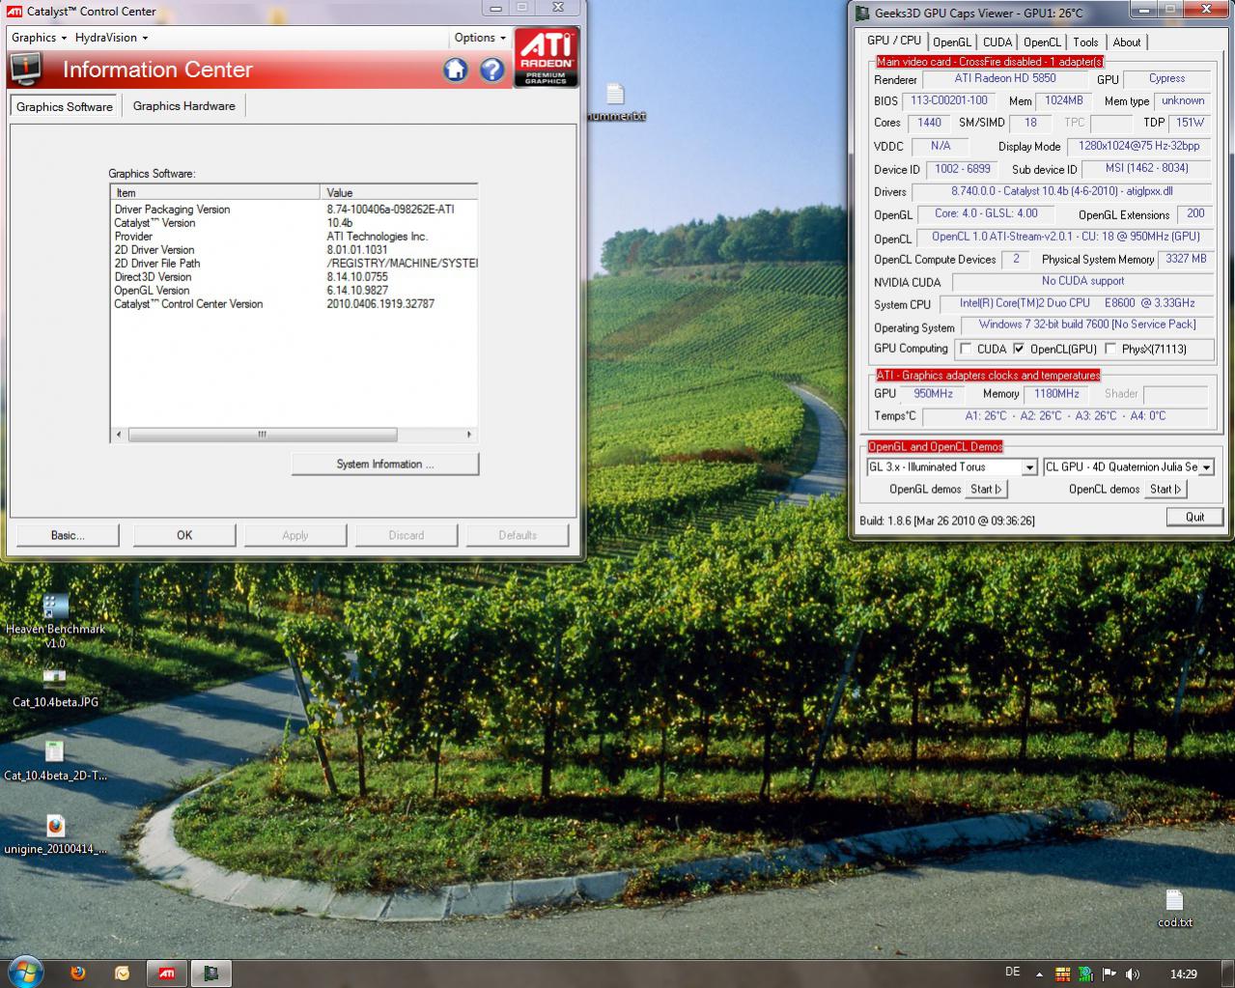Quit GPU Caps Viewer

point(1195,517)
